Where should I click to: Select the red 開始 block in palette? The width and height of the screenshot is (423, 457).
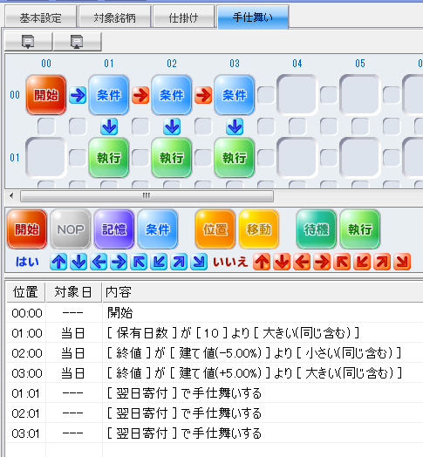(x=27, y=229)
